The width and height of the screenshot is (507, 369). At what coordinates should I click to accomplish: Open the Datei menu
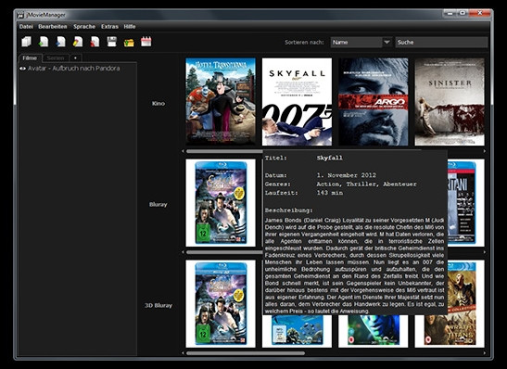(x=26, y=27)
